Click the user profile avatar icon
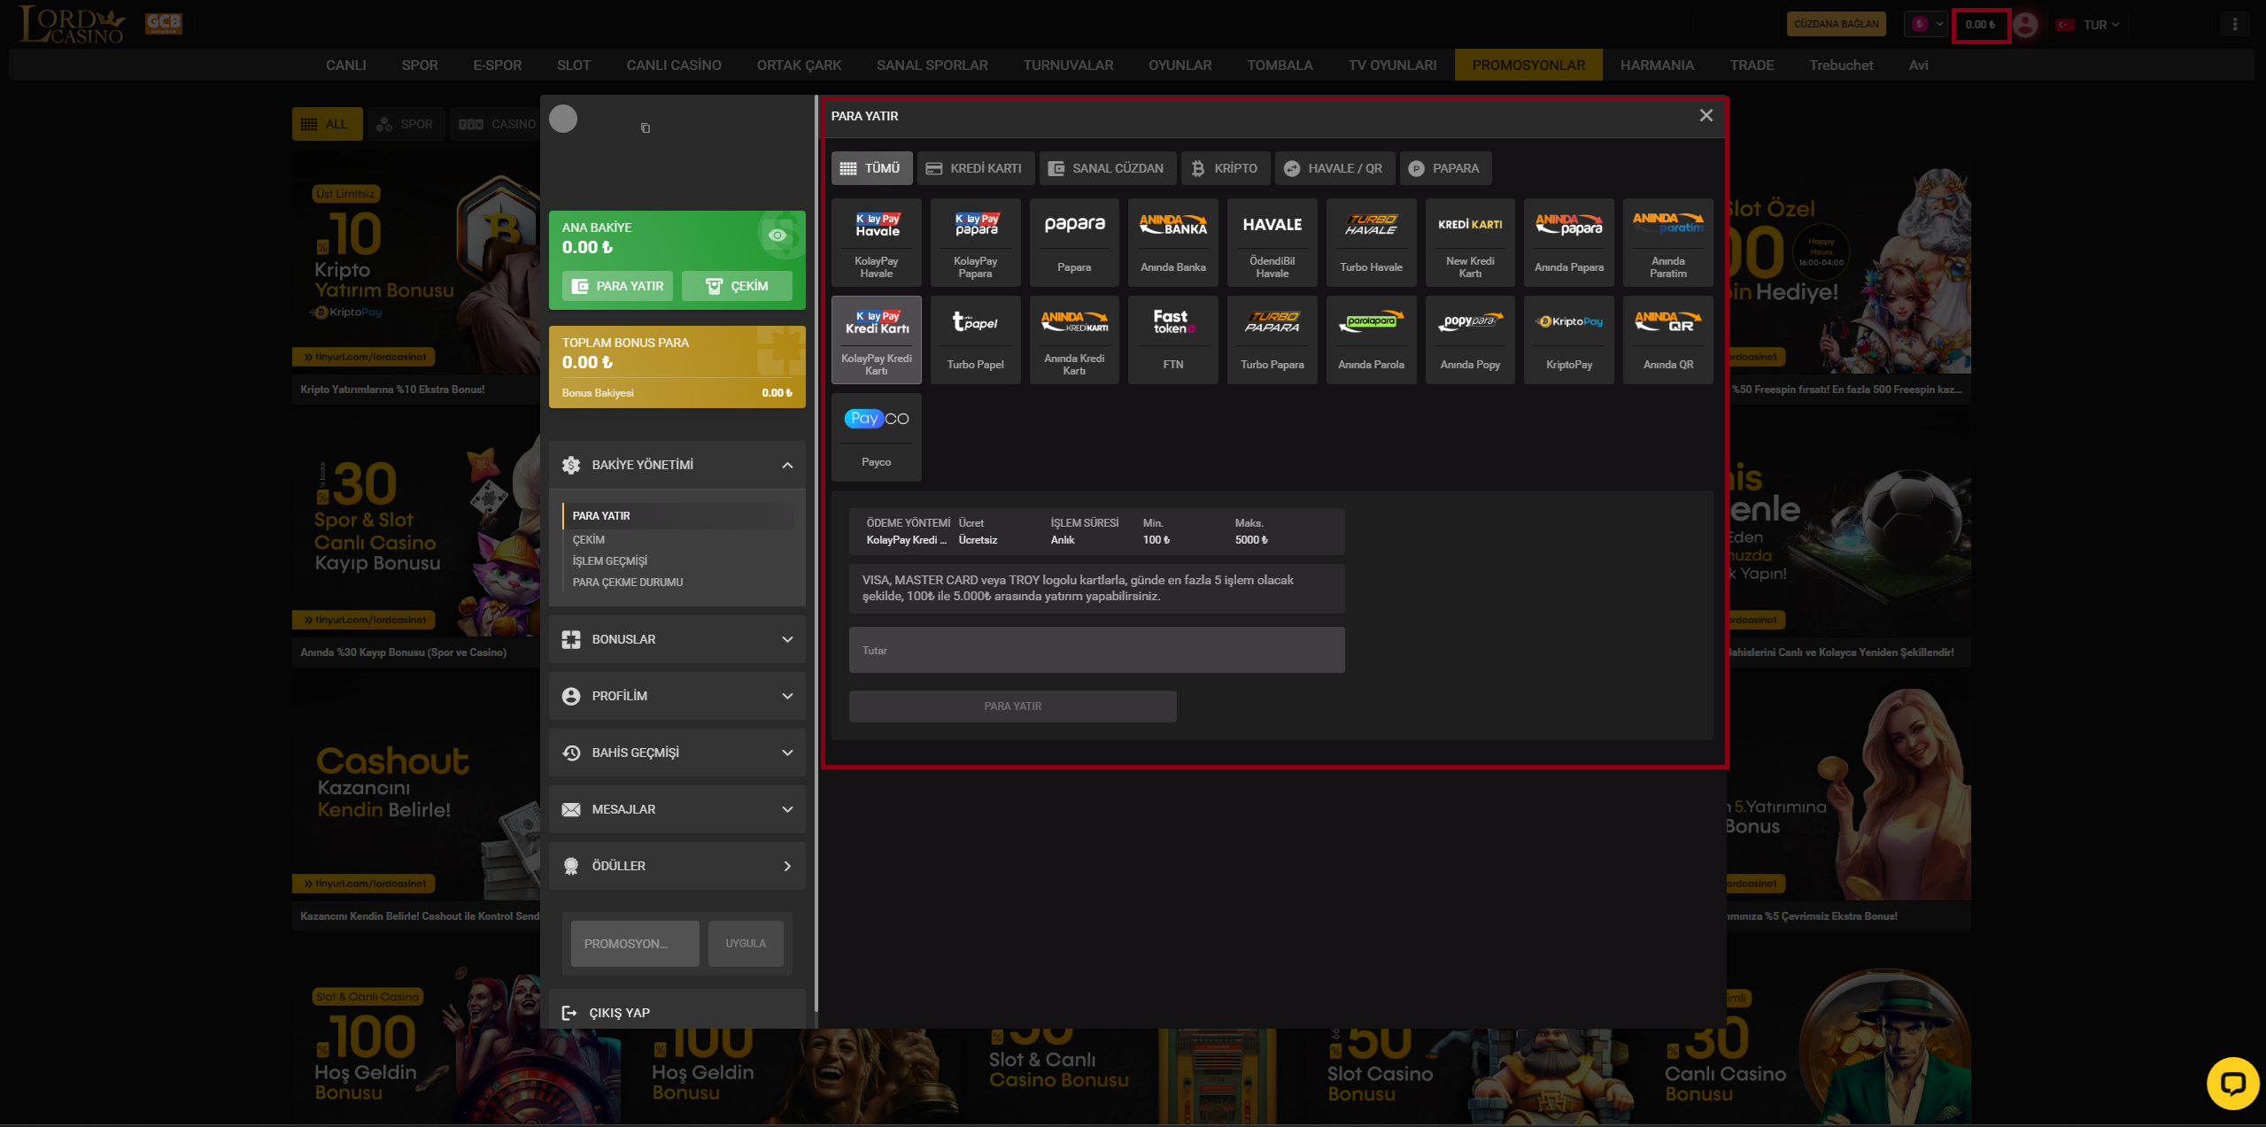Image resolution: width=2266 pixels, height=1127 pixels. pyautogui.click(x=2025, y=25)
